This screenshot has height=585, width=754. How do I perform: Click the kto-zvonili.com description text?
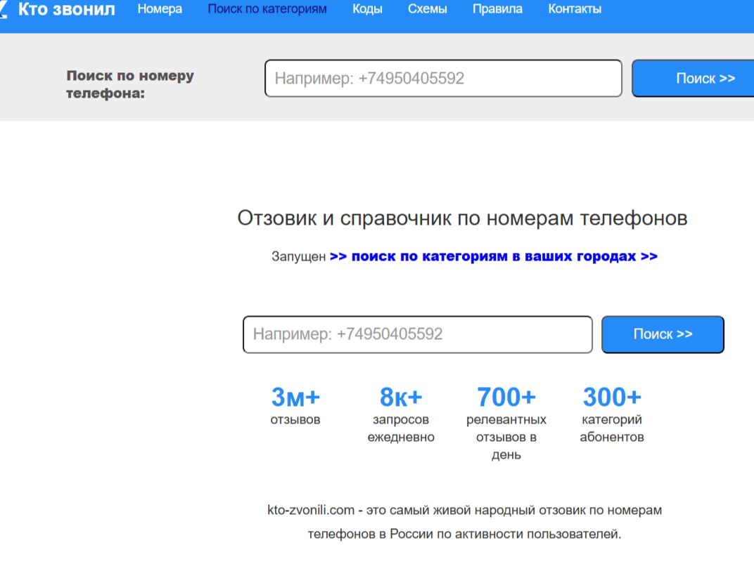(464, 522)
